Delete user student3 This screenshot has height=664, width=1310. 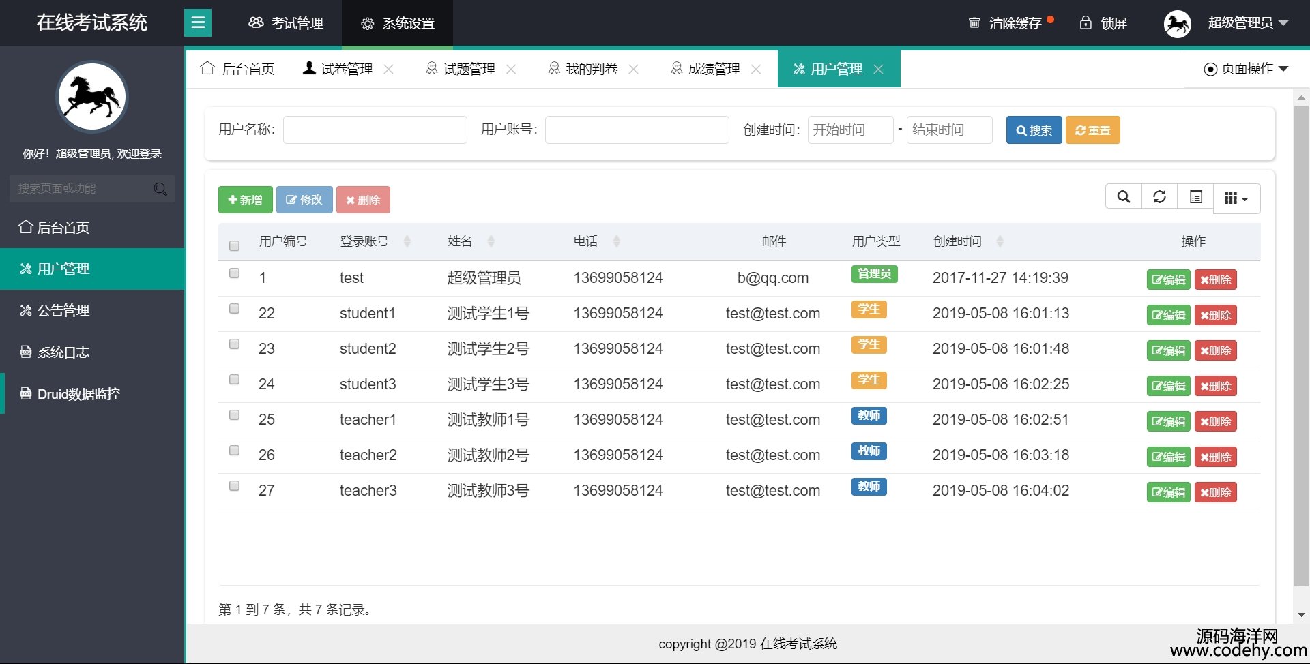pyautogui.click(x=1215, y=386)
